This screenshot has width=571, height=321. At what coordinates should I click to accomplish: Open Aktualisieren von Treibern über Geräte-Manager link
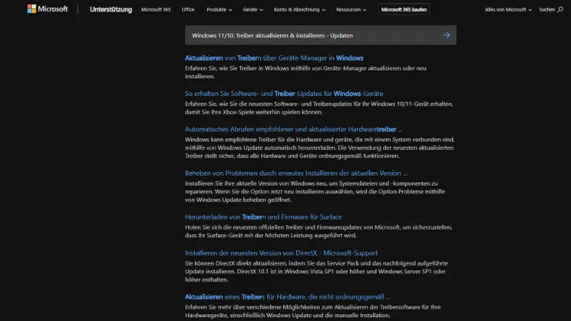pyautogui.click(x=274, y=58)
